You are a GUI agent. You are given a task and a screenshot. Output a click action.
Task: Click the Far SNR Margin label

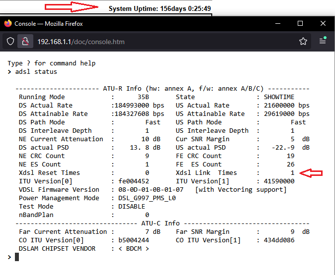[202, 232]
